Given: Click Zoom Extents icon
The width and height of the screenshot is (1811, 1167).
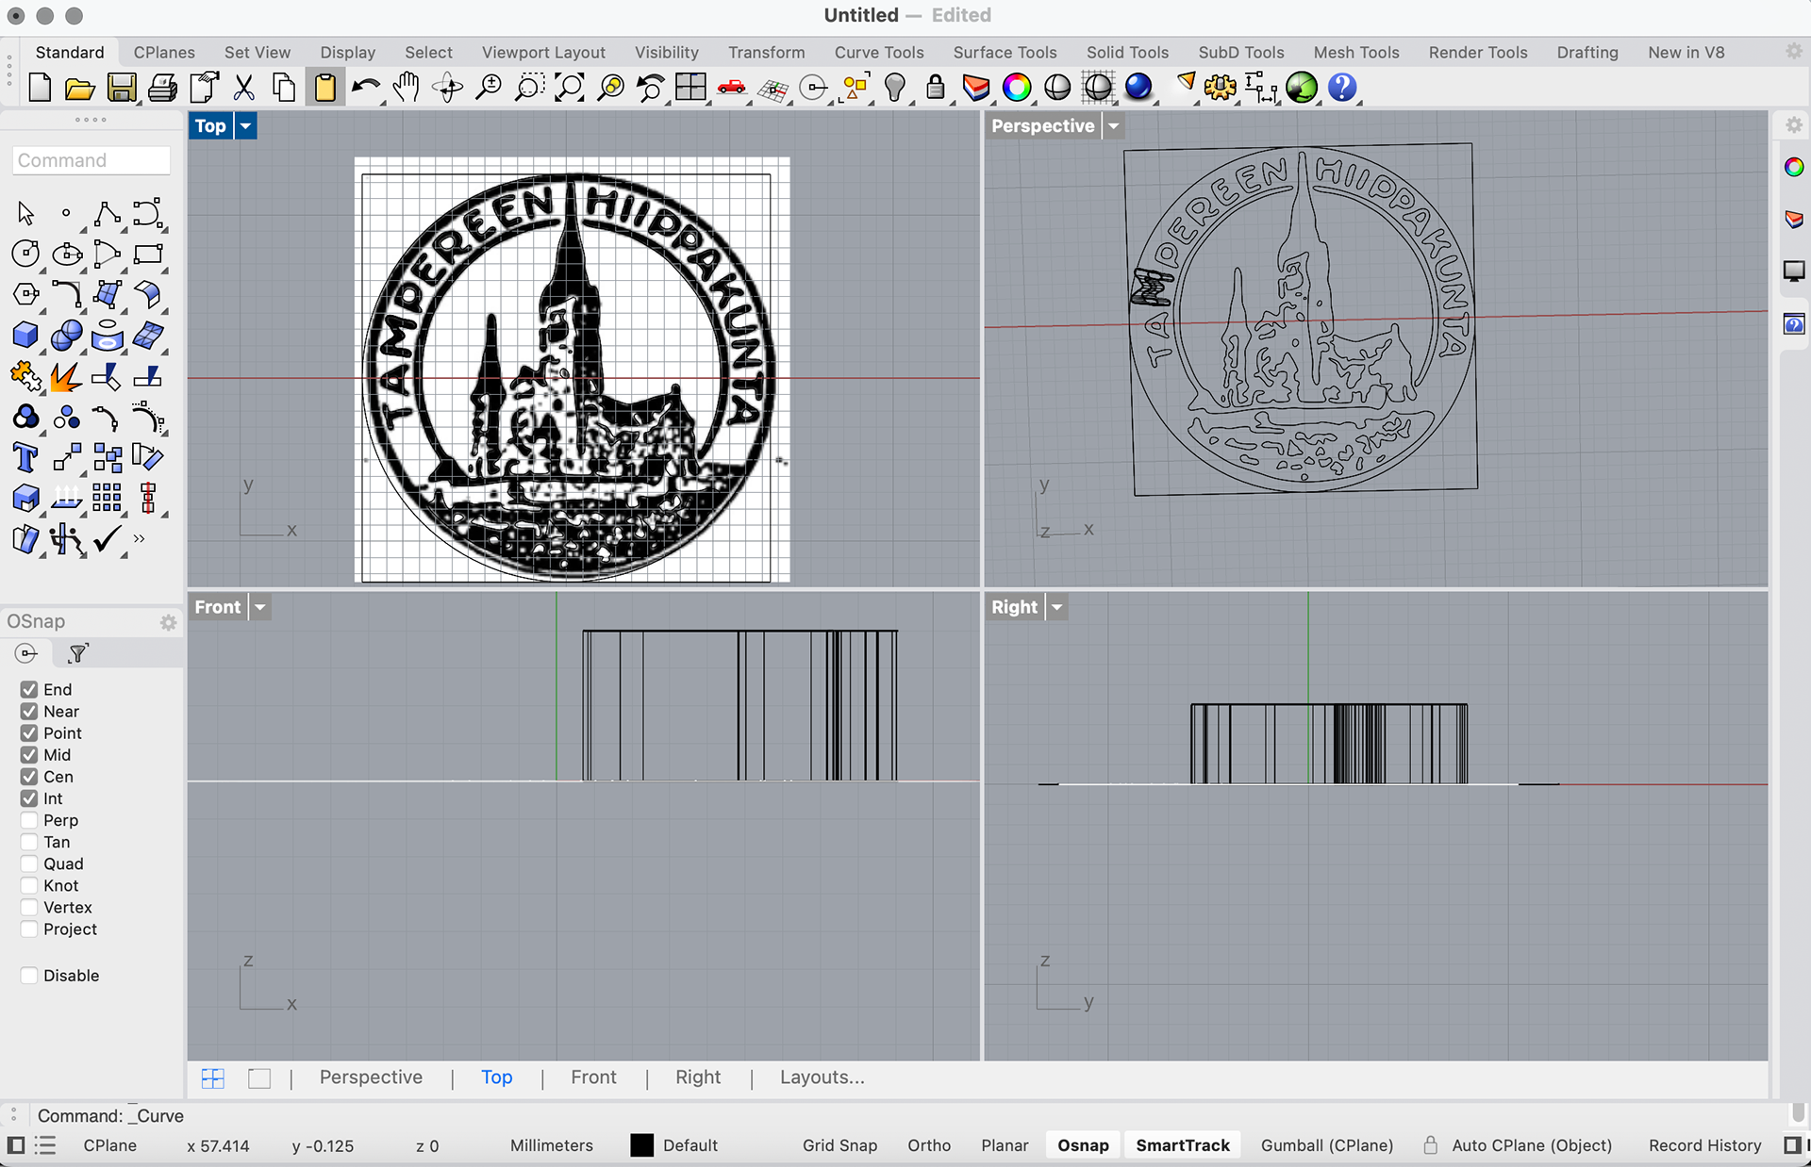Looking at the screenshot, I should click(570, 88).
